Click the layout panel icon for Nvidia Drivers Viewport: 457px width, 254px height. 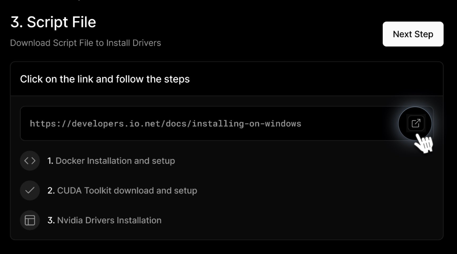30,220
